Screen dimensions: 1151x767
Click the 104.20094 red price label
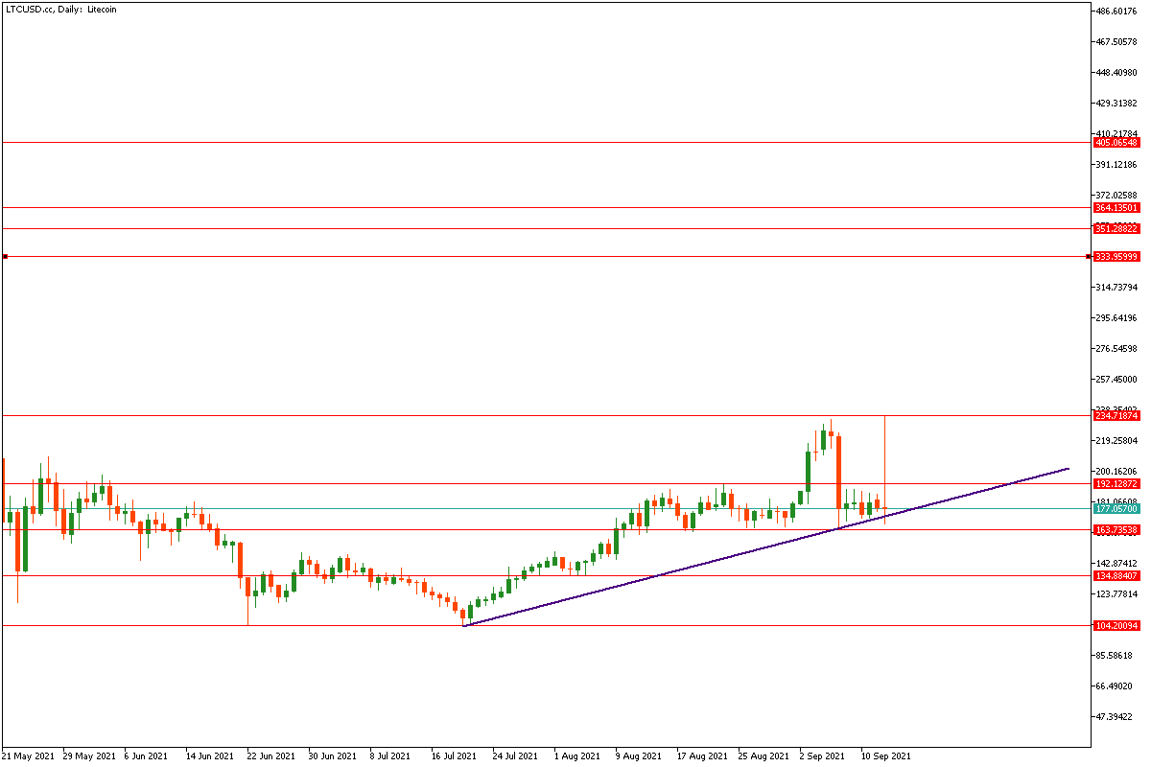[1116, 625]
